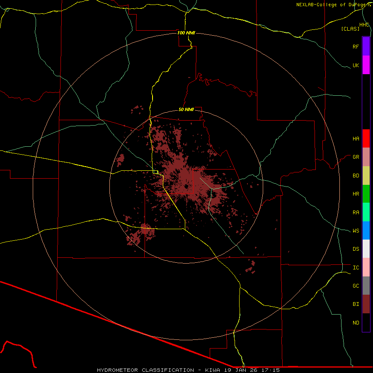This screenshot has width=373, height=373.
Task: Click the ND legend label
Action: 356,323
